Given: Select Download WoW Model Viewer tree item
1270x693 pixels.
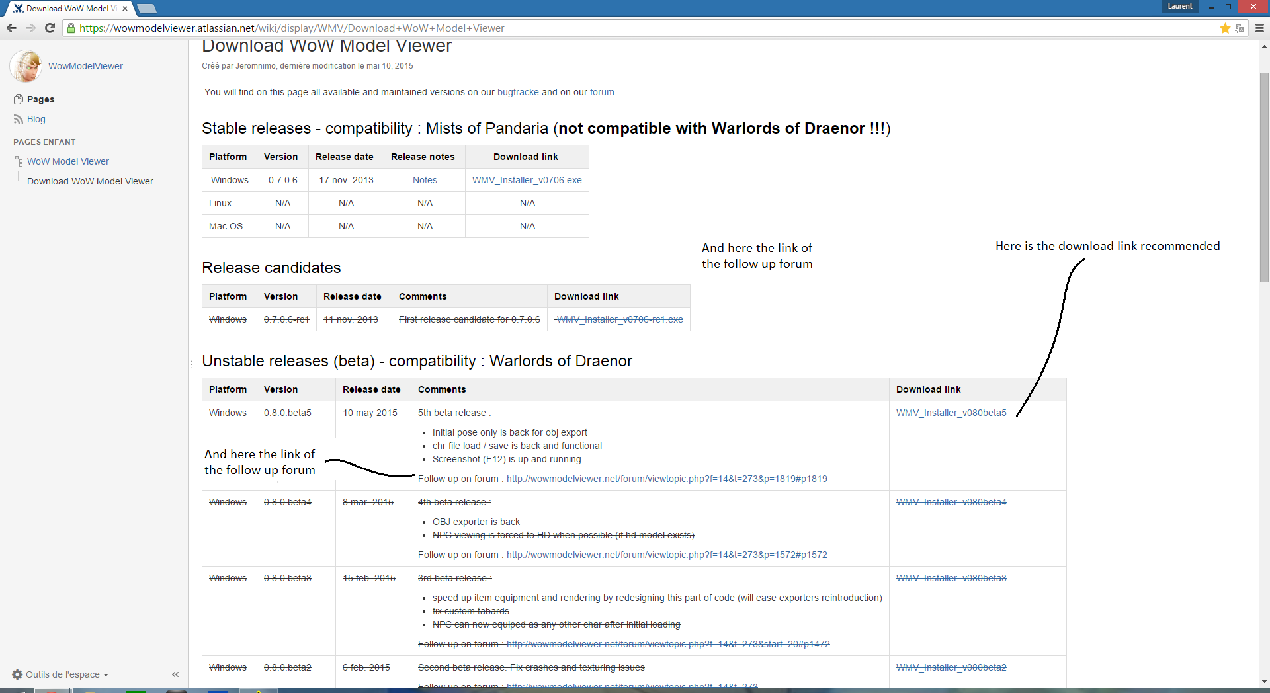Looking at the screenshot, I should 90,181.
